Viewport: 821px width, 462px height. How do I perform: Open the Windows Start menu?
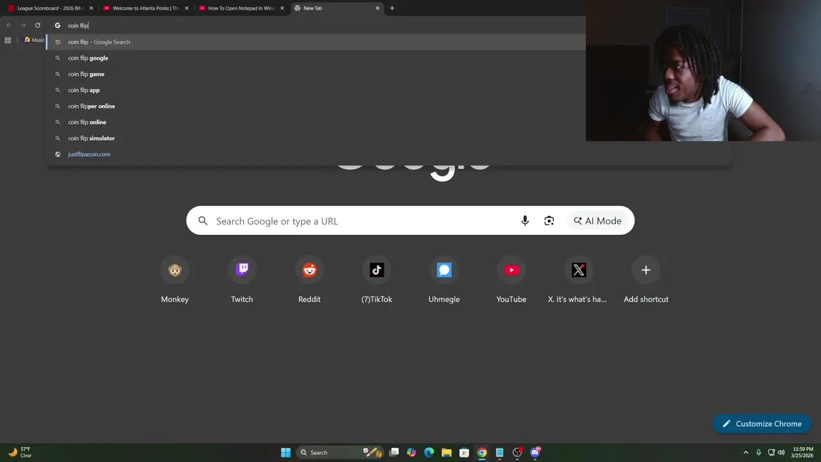tap(285, 452)
